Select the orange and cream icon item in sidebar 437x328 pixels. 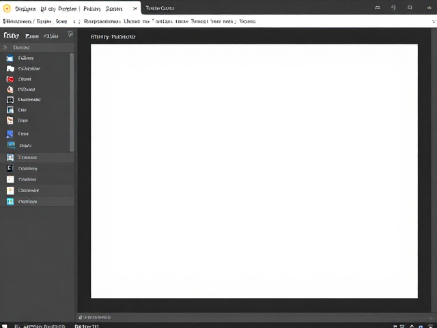point(36,120)
